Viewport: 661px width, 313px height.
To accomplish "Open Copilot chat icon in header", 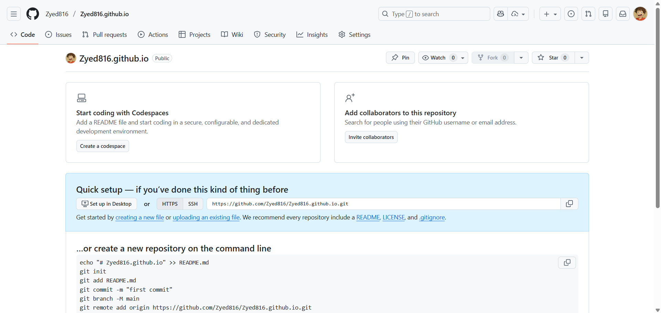I will 501,14.
